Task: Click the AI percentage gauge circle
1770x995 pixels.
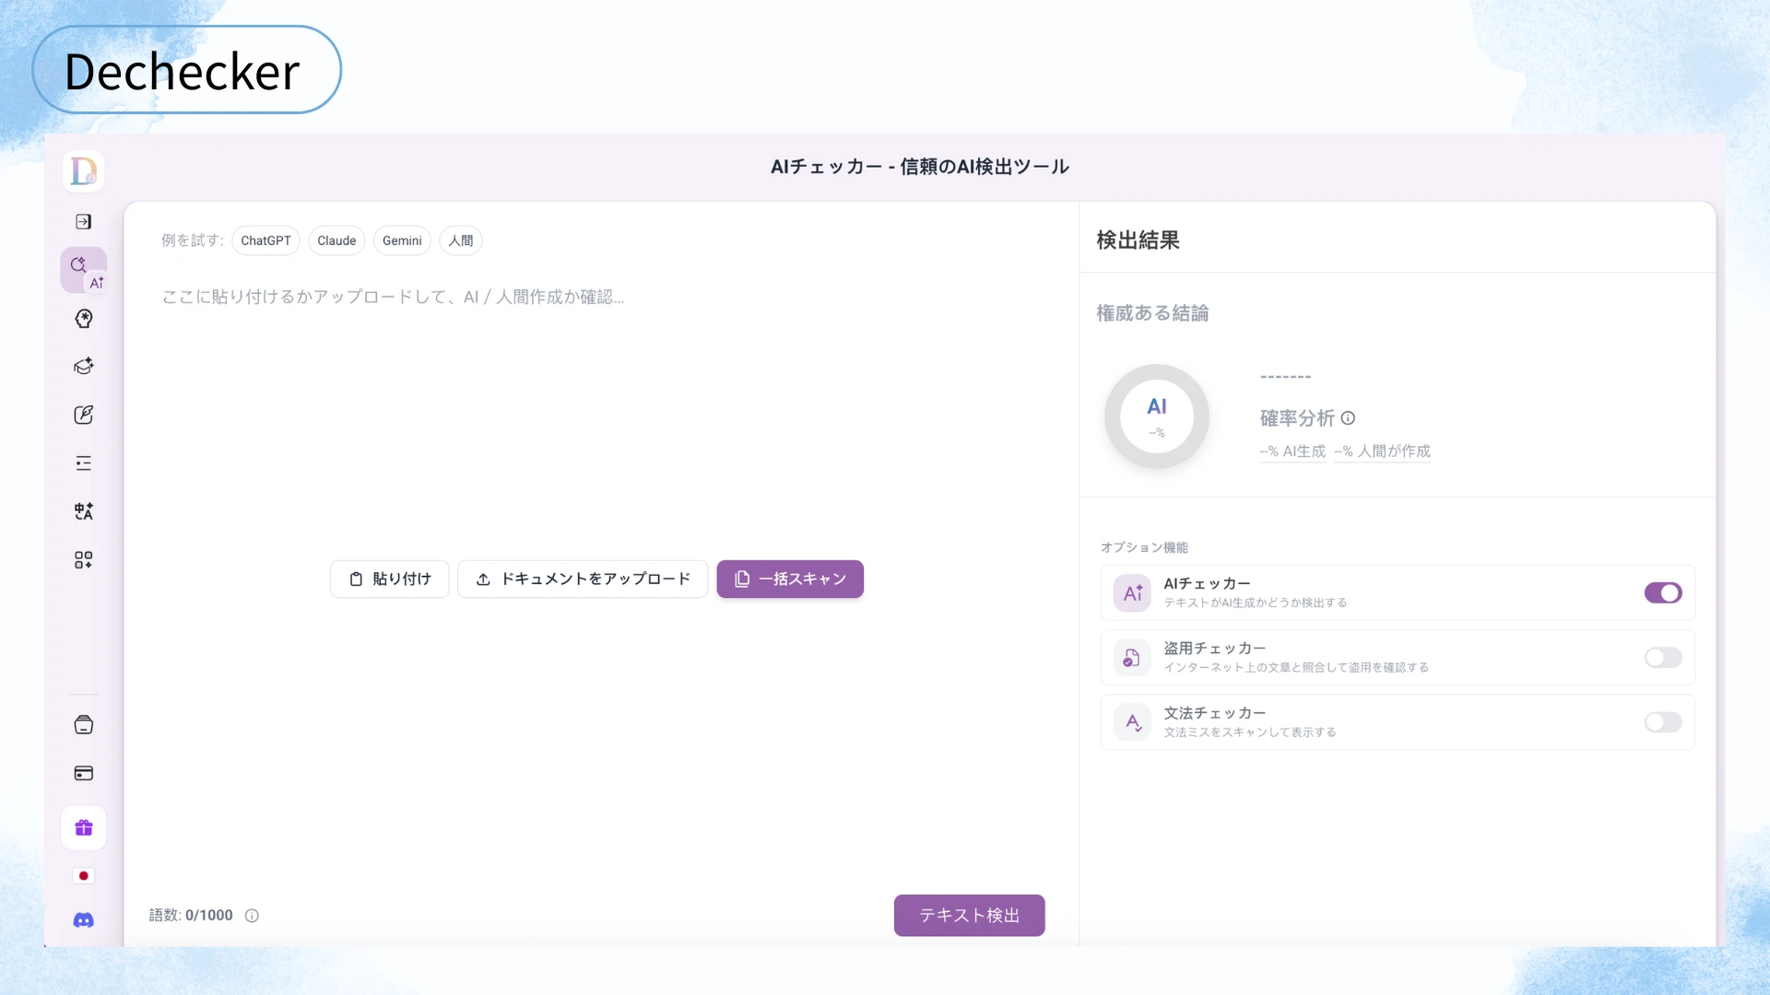Action: point(1156,416)
